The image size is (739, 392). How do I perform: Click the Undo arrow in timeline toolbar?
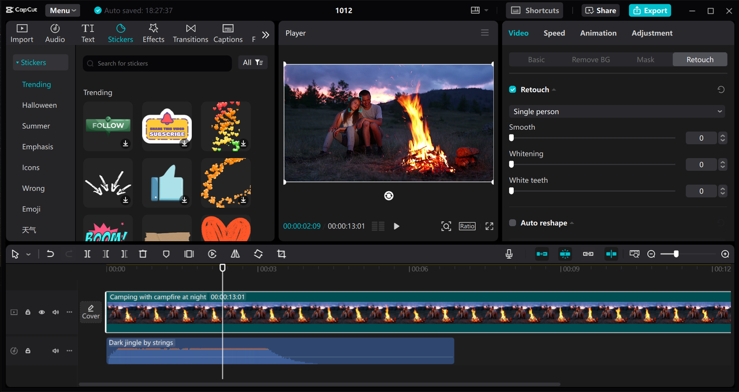50,254
